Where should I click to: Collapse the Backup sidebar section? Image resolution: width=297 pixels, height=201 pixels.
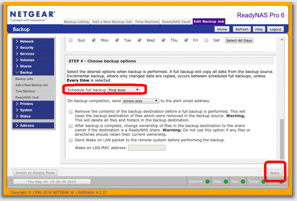(x=33, y=73)
